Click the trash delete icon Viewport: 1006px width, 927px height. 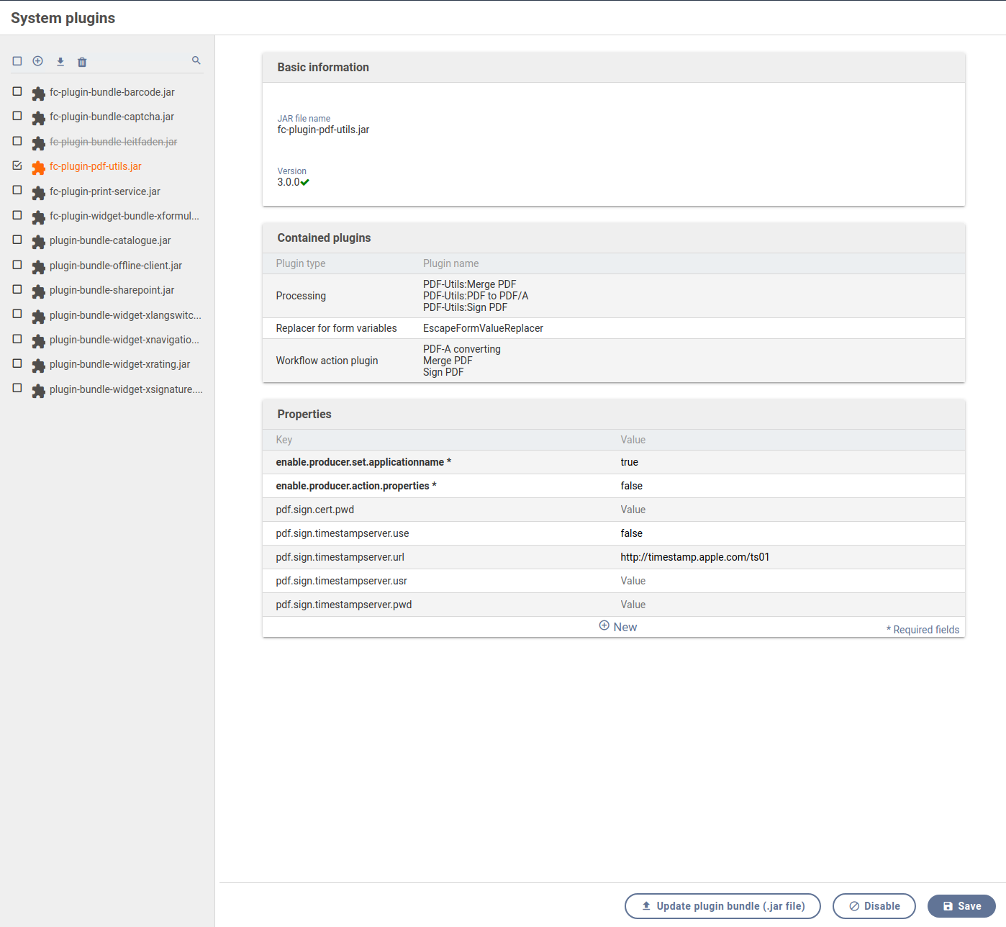click(x=82, y=62)
